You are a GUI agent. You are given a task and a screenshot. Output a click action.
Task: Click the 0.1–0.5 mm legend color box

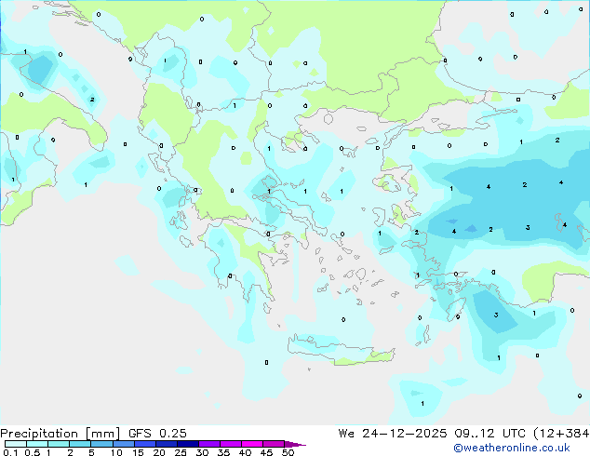(16, 444)
